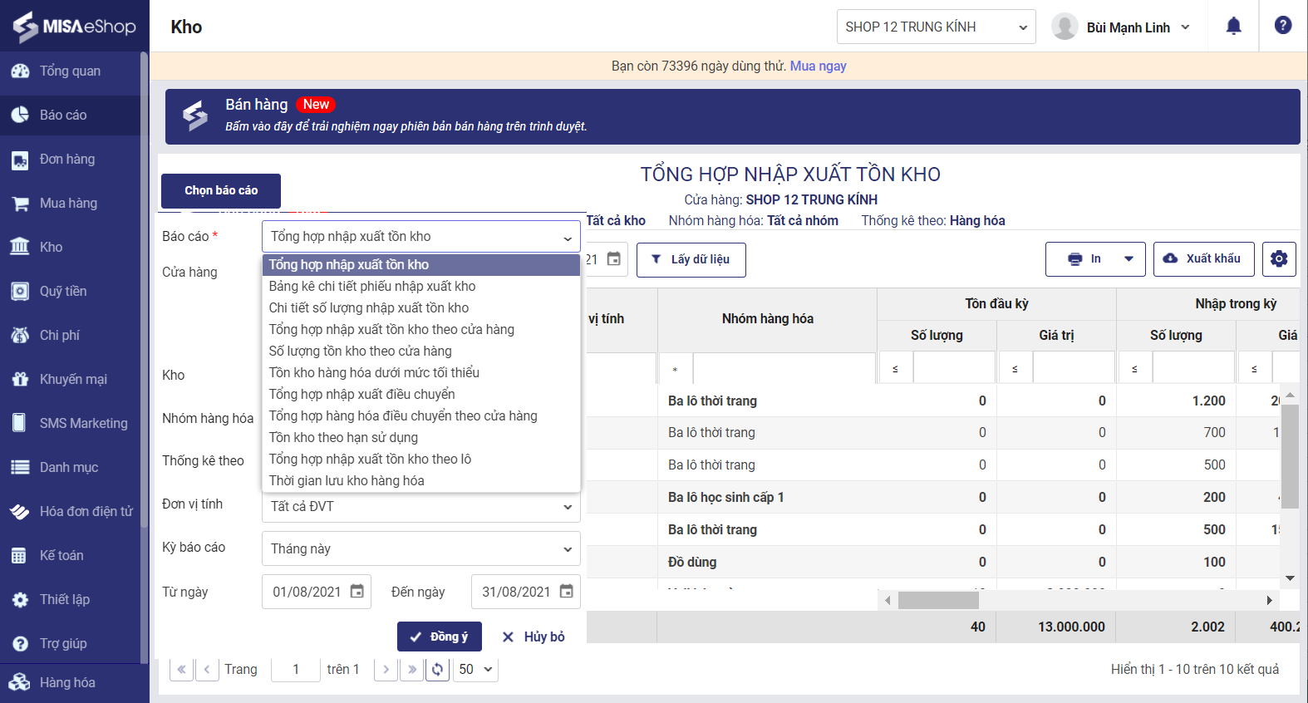1308x703 pixels.
Task: Select Tồn kho theo hạn sử dụng option
Action: tap(343, 437)
